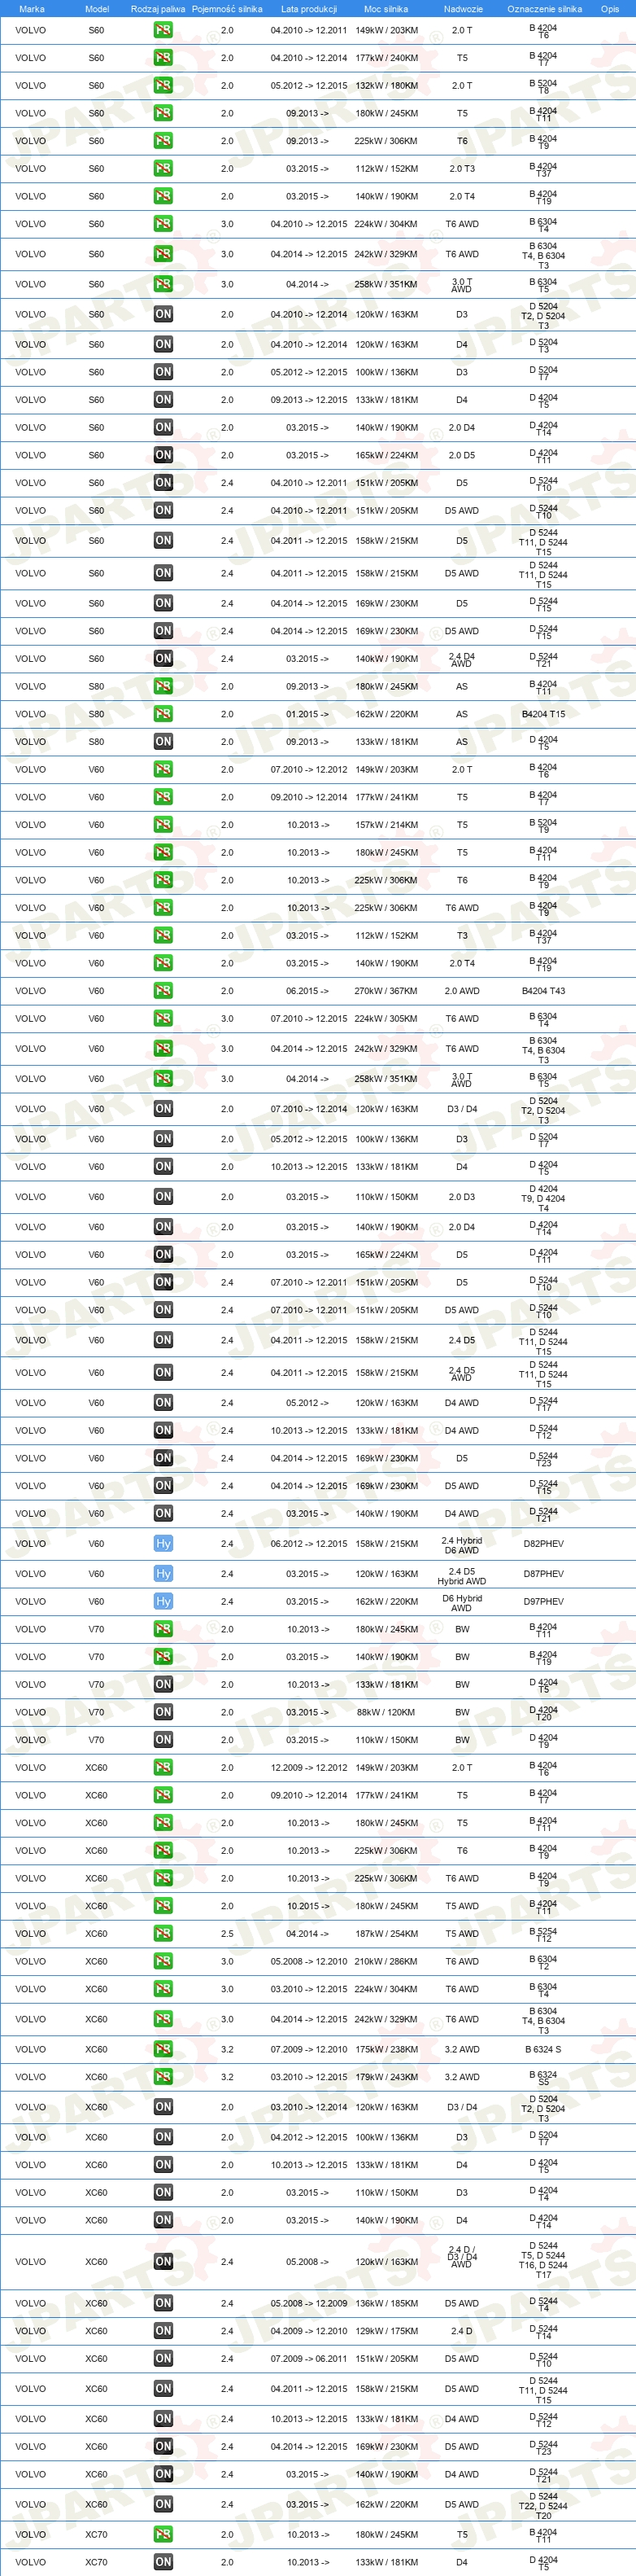Viewport: 636px width, 2576px height.
Task: Click the ON diesel icon for V70 88kW / 120KM
Action: (x=163, y=1712)
